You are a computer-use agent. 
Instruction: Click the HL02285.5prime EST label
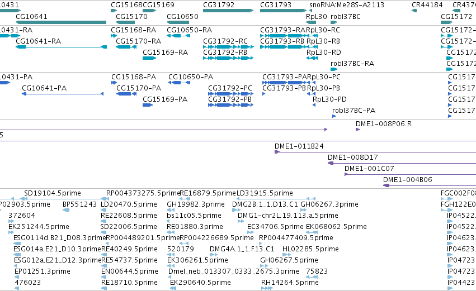point(310,249)
